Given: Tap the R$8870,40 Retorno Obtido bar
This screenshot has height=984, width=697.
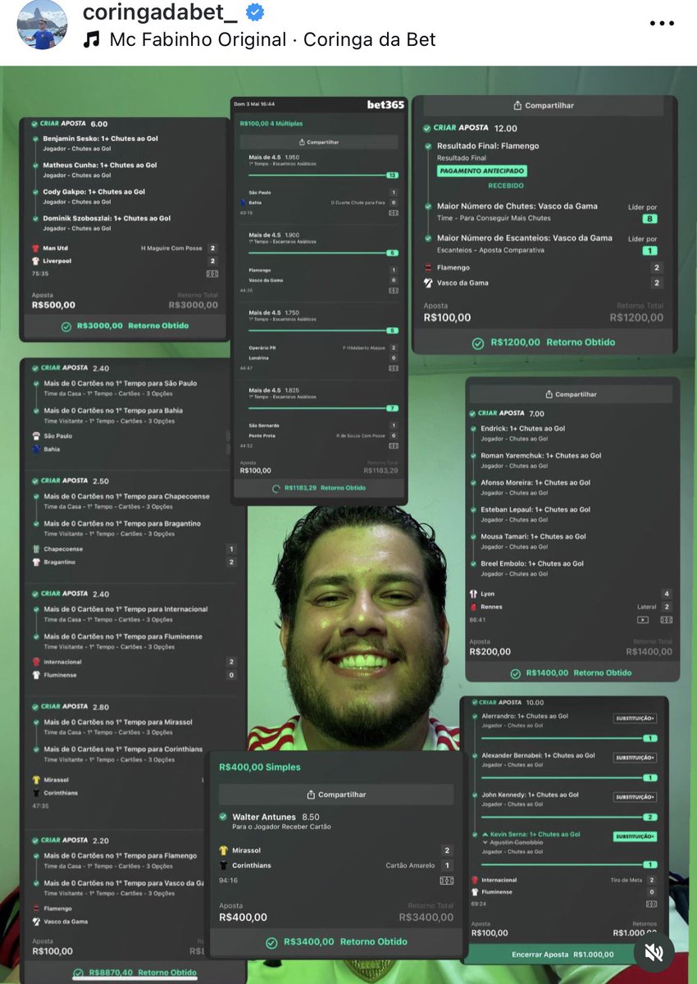Looking at the screenshot, I should [x=134, y=973].
